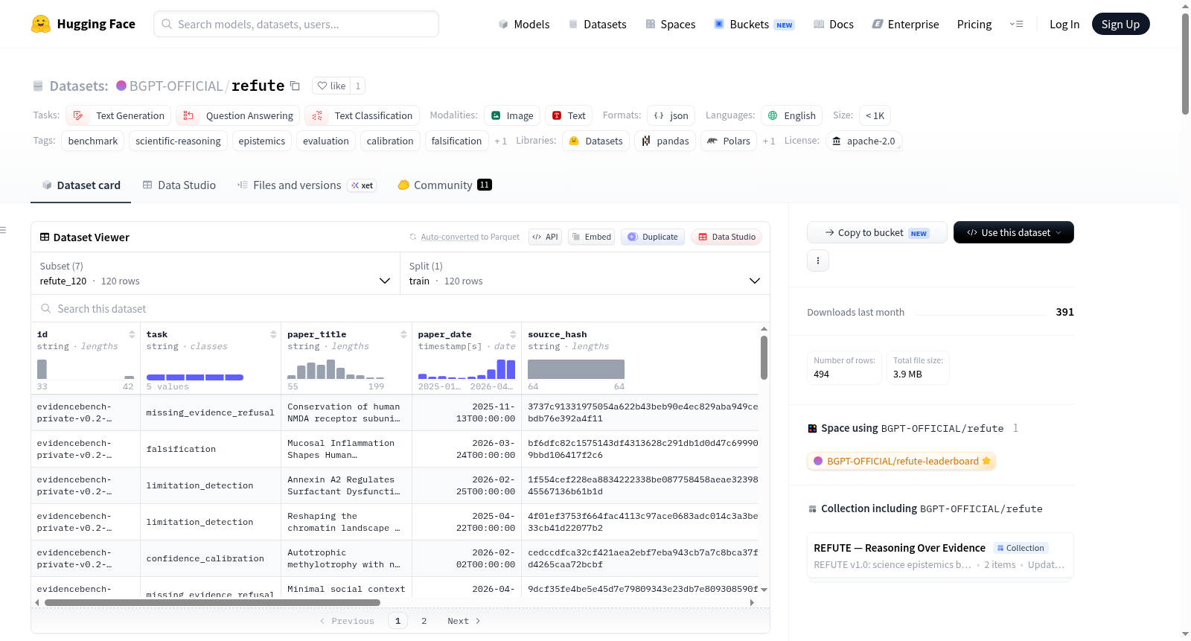Toggle the left sidebar hamburger icon
1191x641 pixels.
point(3,230)
